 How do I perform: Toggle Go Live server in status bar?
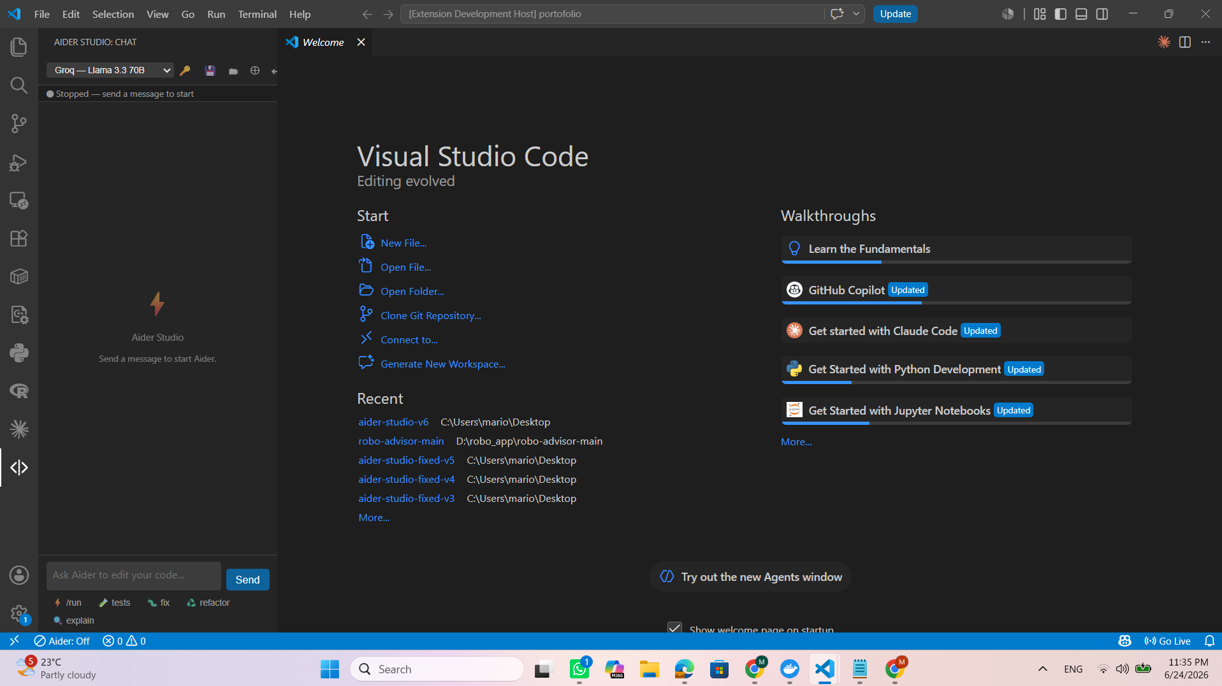coord(1168,641)
